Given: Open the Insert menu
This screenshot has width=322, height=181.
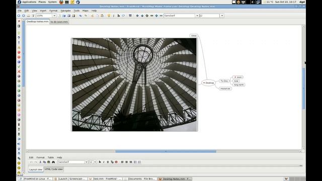Looking at the screenshot, I should (x=43, y=11).
